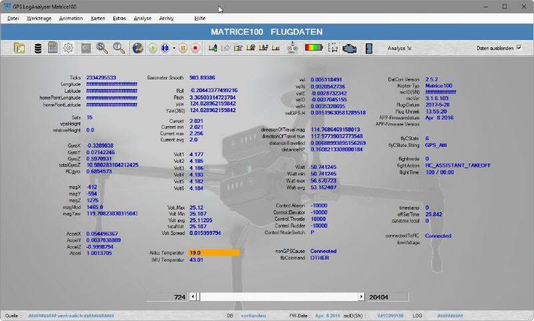Screen dimensions: 534x321
Task: Click the magnifier T search icon
Action: (x=119, y=48)
